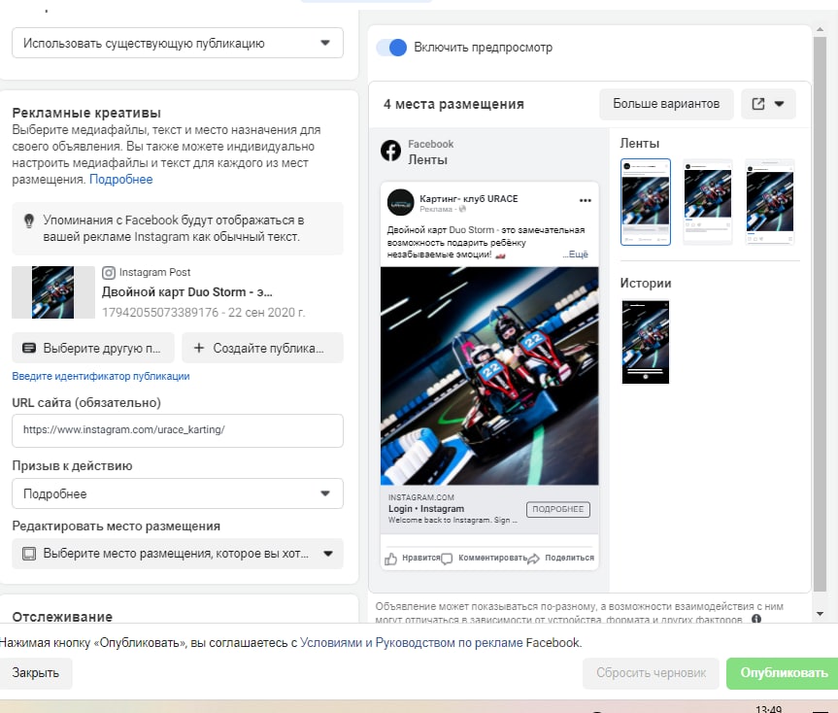This screenshot has width=838, height=713.
Task: Click the URL сайта input field
Action: pyautogui.click(x=178, y=430)
